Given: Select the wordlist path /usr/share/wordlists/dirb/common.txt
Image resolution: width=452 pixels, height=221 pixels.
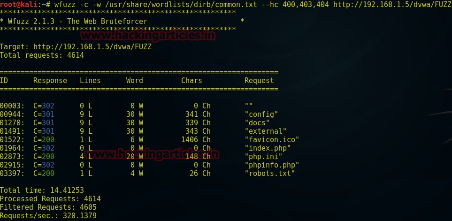Looking at the screenshot, I should click(181, 4).
